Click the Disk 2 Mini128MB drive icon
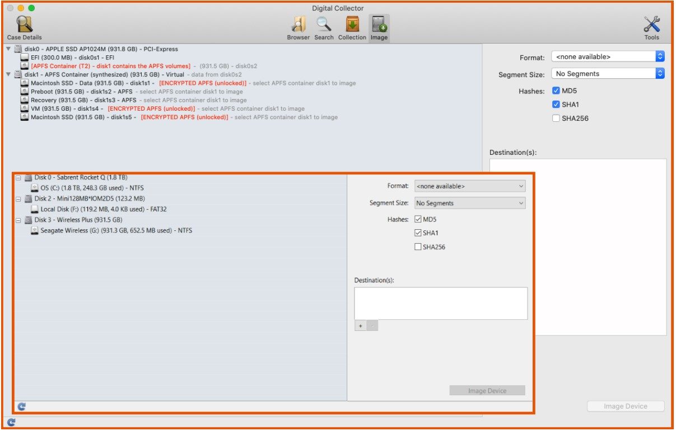 [28, 198]
